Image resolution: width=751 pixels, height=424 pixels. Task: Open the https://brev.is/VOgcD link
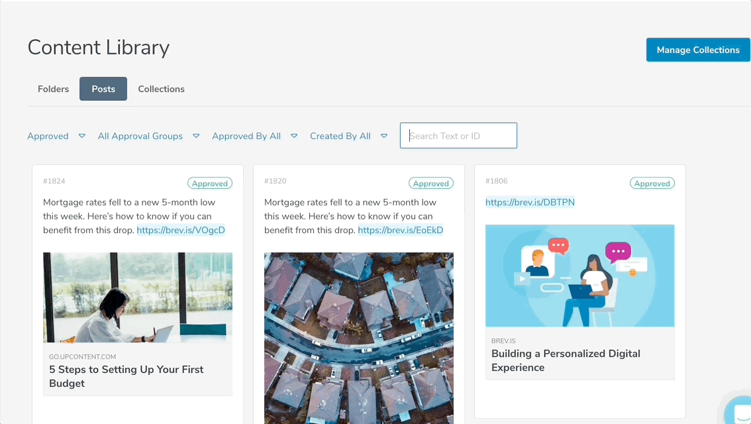(x=181, y=230)
